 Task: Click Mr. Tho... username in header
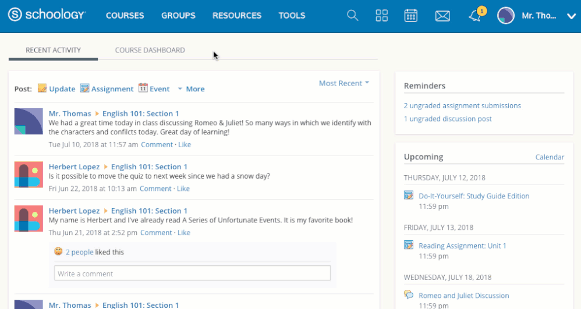[x=539, y=16]
